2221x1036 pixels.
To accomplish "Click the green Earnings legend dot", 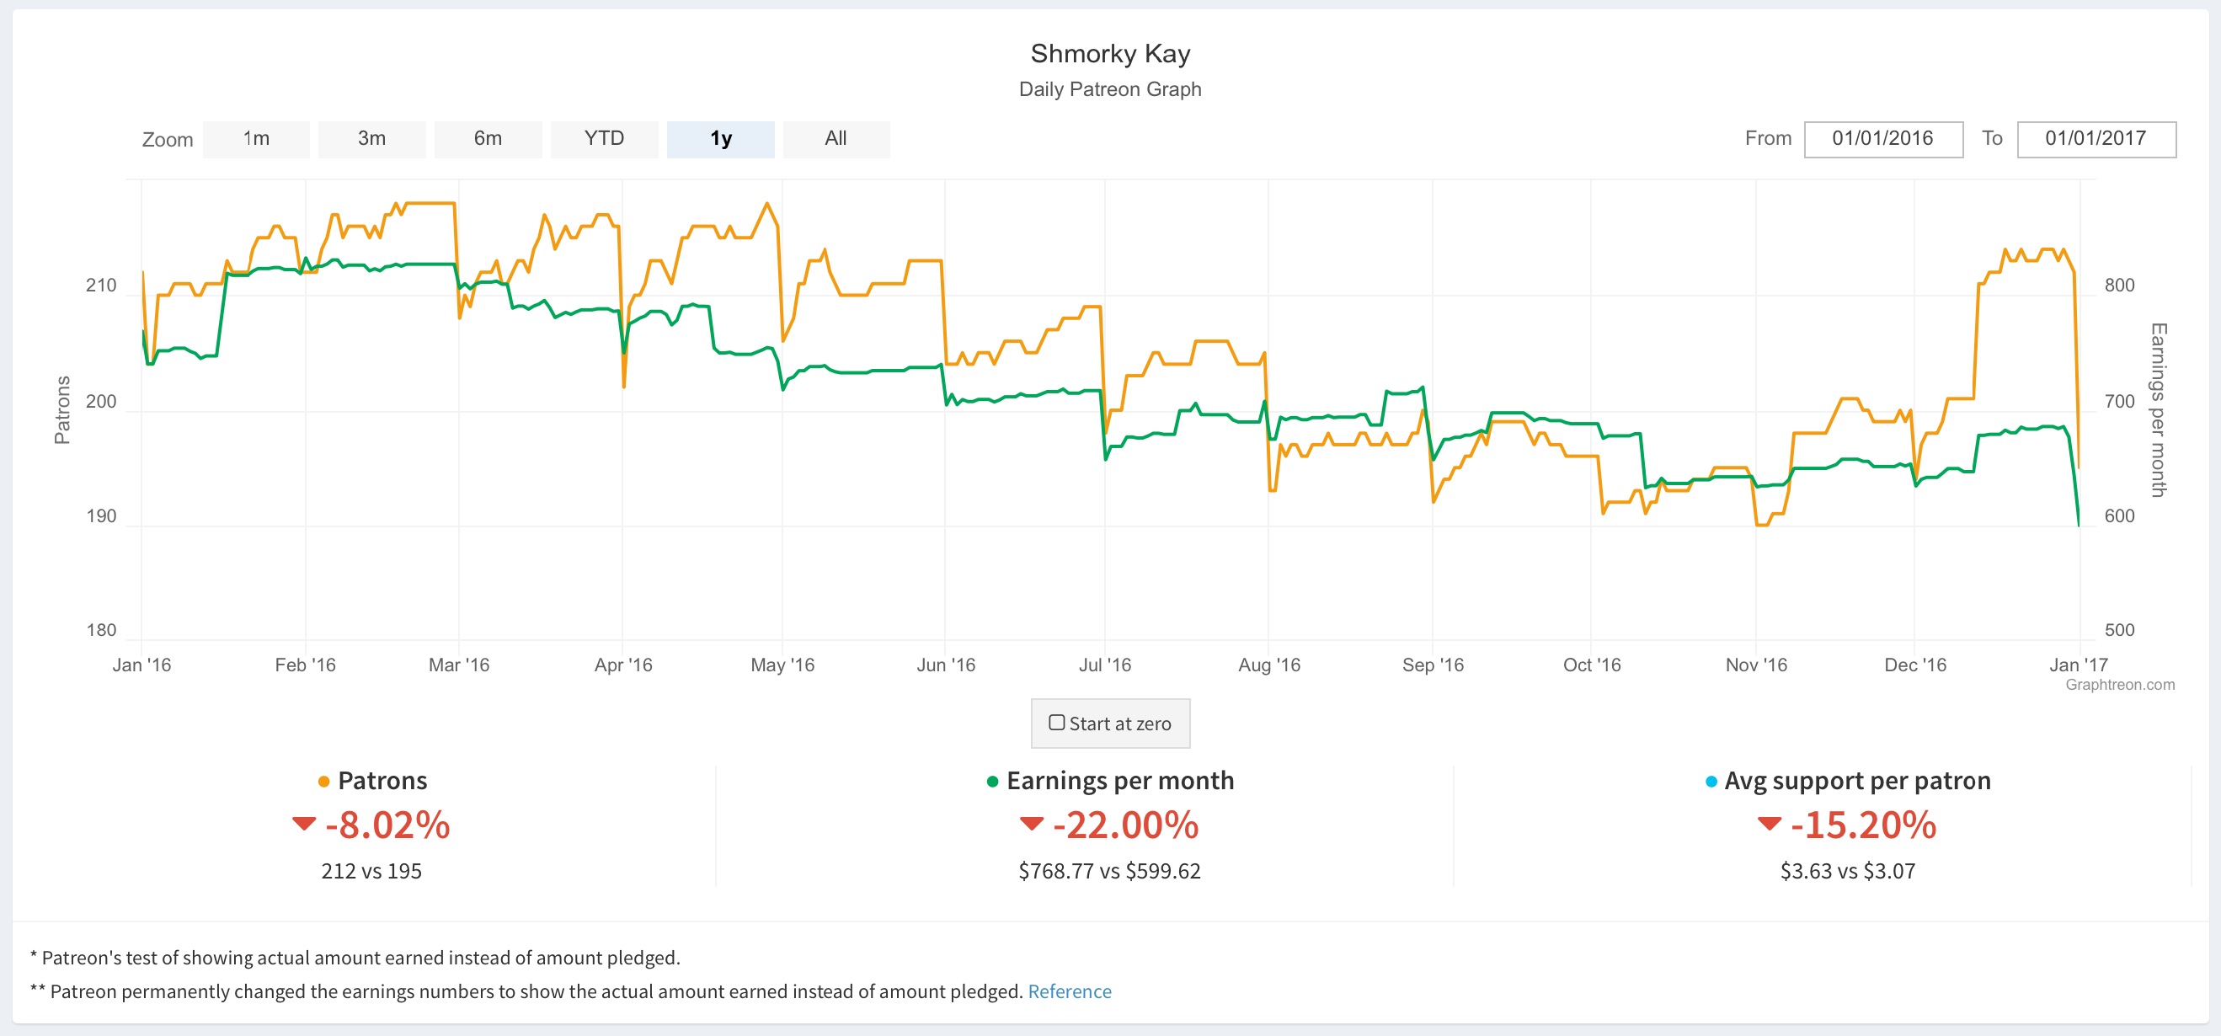I will [992, 782].
